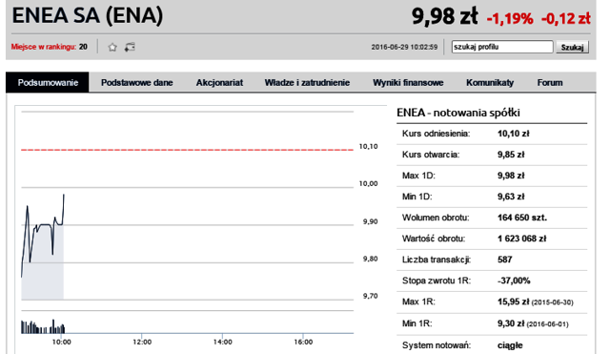Click the -1,19% change value
Viewport: 610px width, 354px height.
510,18
